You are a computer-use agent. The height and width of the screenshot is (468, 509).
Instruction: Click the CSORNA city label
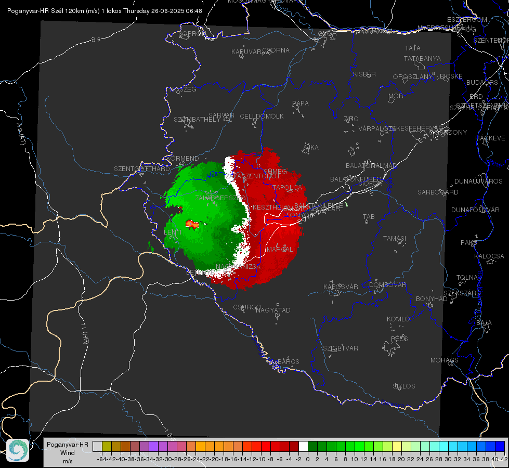(276, 50)
